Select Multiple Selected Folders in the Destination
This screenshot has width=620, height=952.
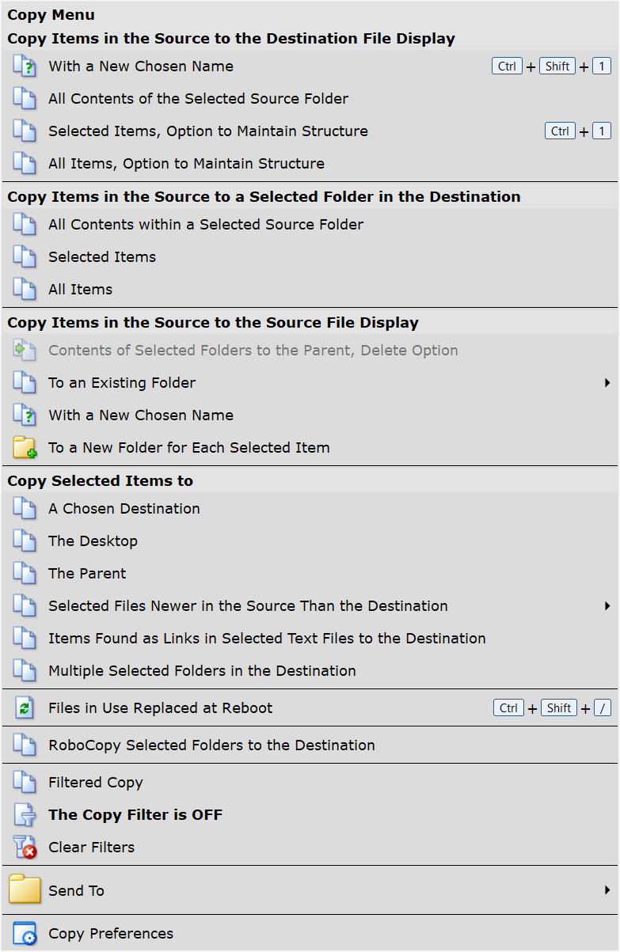[x=202, y=671]
